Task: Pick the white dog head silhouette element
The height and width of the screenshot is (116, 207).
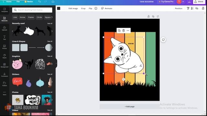Action: coord(29,31)
